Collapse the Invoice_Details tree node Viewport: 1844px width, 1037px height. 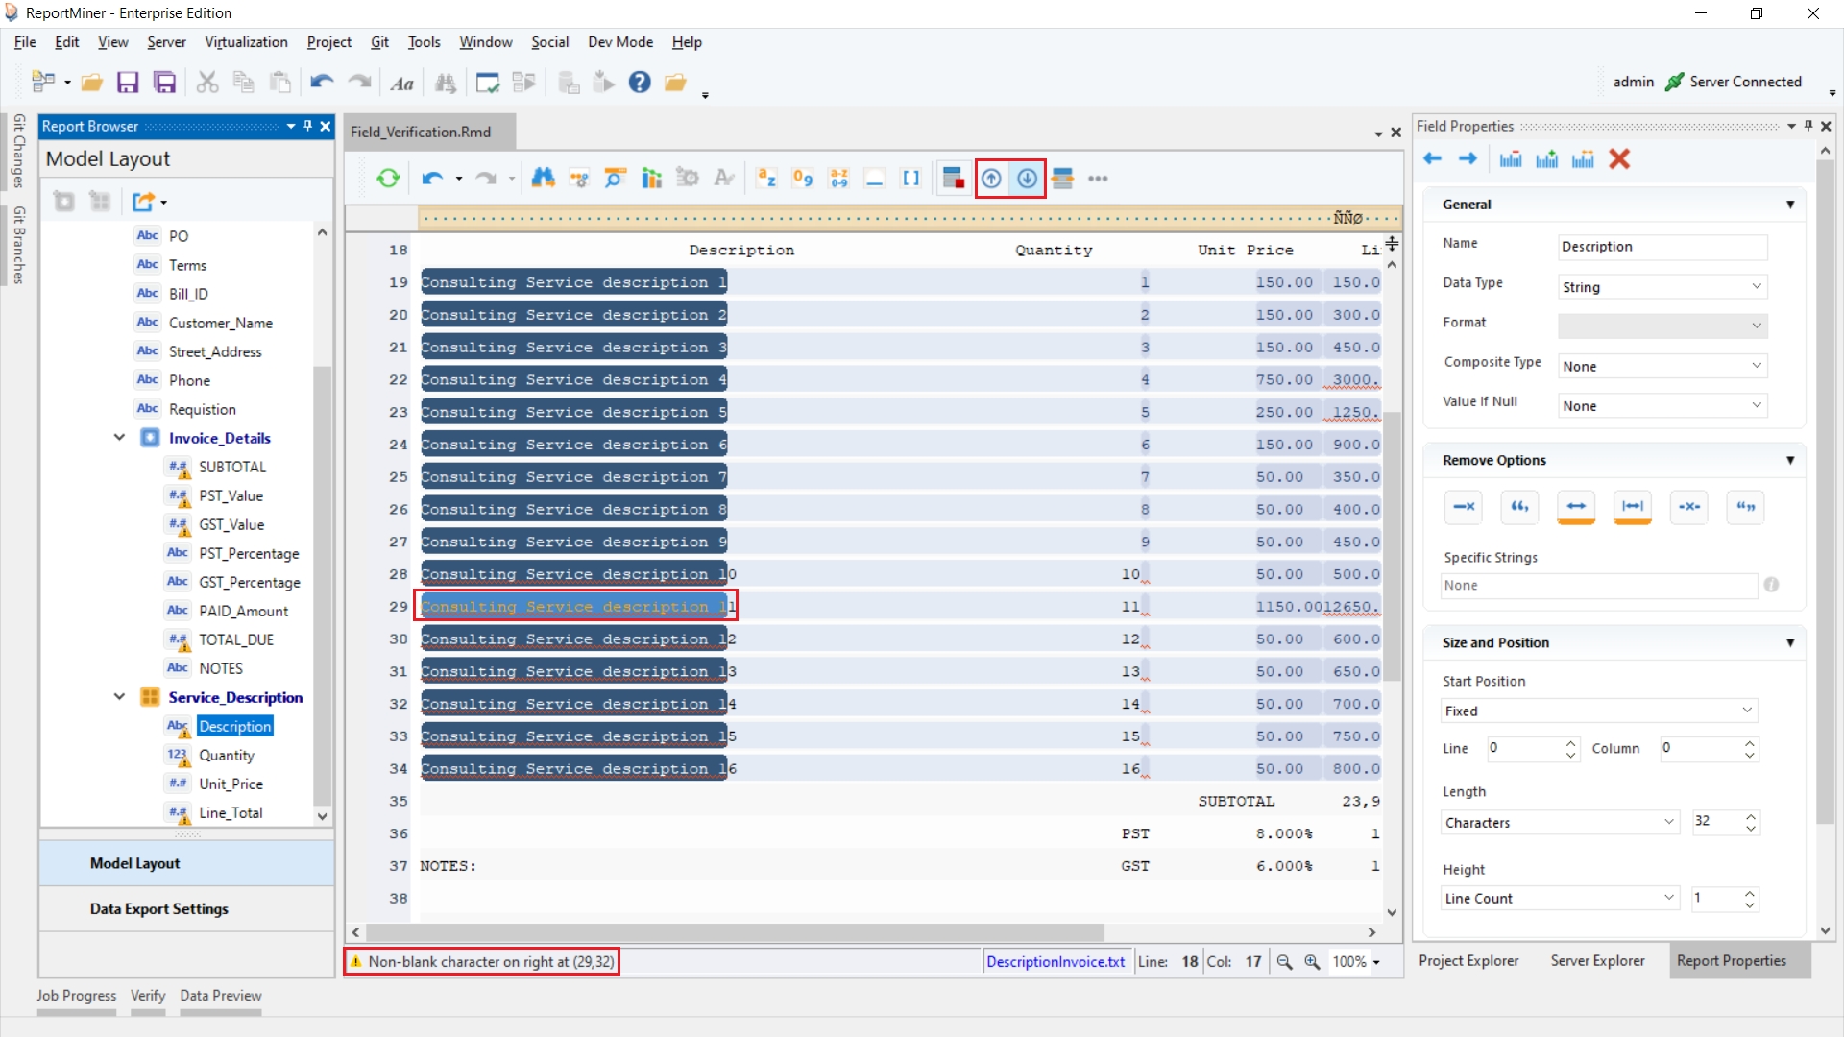point(120,438)
